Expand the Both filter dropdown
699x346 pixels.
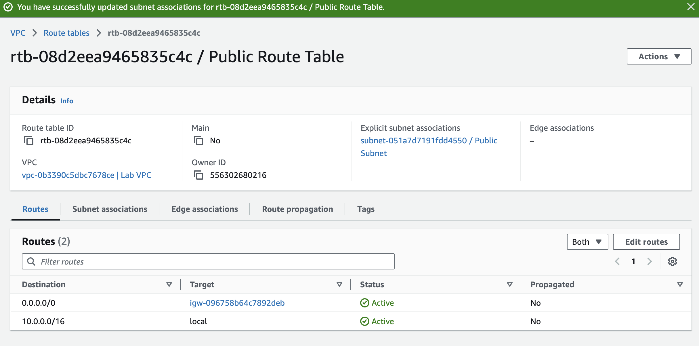pyautogui.click(x=587, y=242)
